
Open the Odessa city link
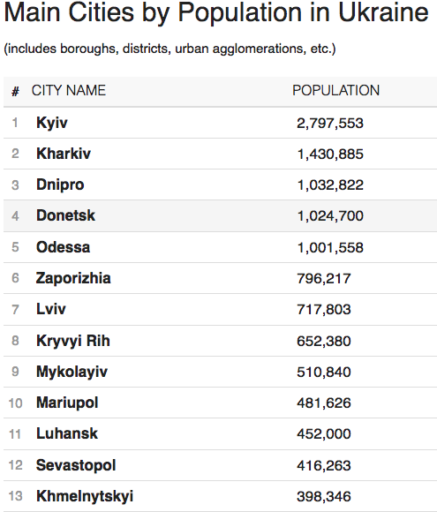[x=63, y=247]
